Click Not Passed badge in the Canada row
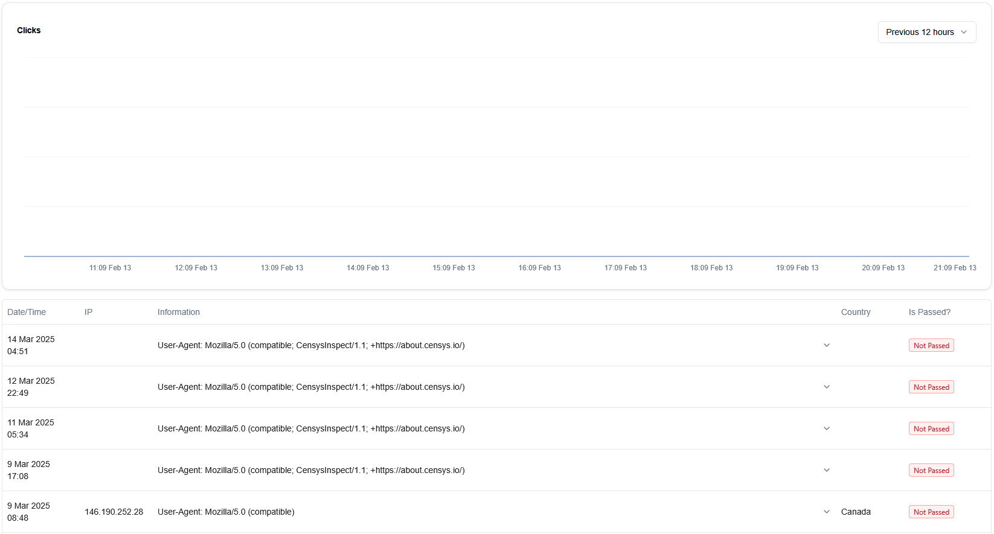 [931, 512]
